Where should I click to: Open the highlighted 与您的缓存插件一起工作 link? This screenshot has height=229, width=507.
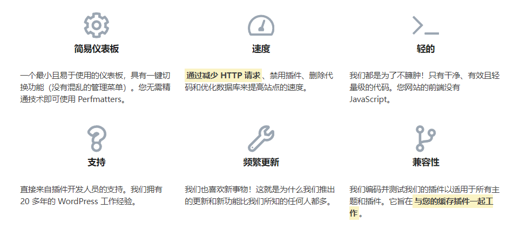(x=452, y=202)
